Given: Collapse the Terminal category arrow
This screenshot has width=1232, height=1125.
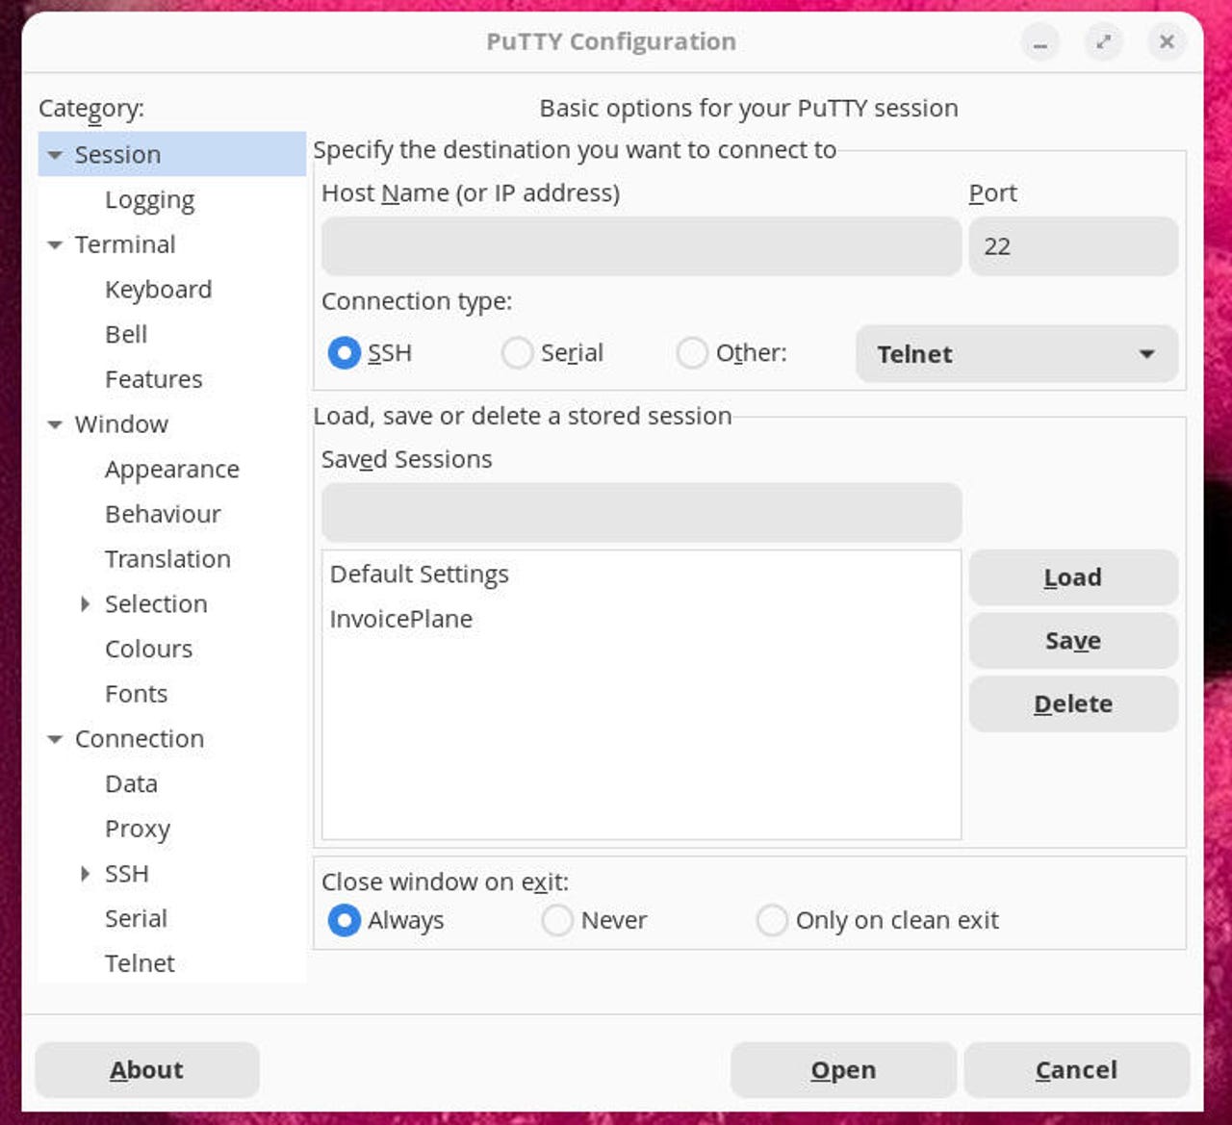Looking at the screenshot, I should click(x=55, y=245).
